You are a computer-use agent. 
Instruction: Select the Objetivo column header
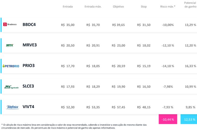point(118,7)
